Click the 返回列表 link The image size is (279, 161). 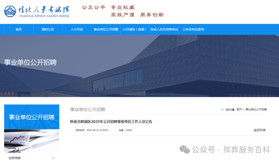[x=259, y=130]
